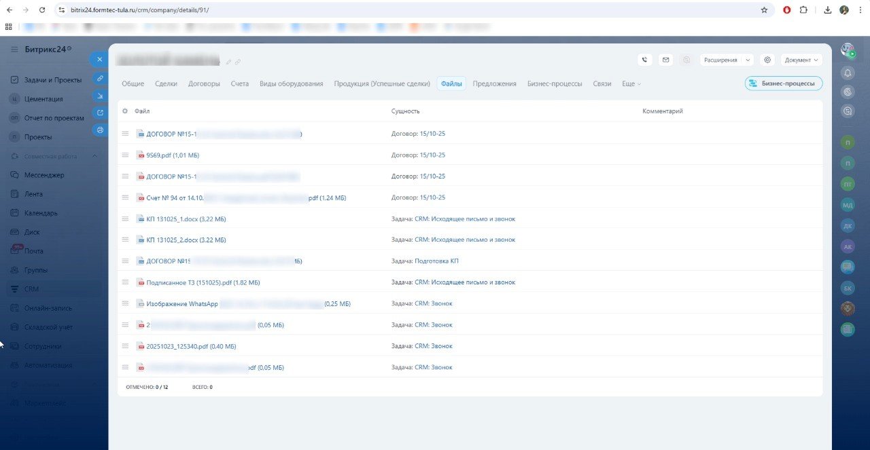Open Цементация in left menu
Screen dimensions: 870x450
pos(43,99)
